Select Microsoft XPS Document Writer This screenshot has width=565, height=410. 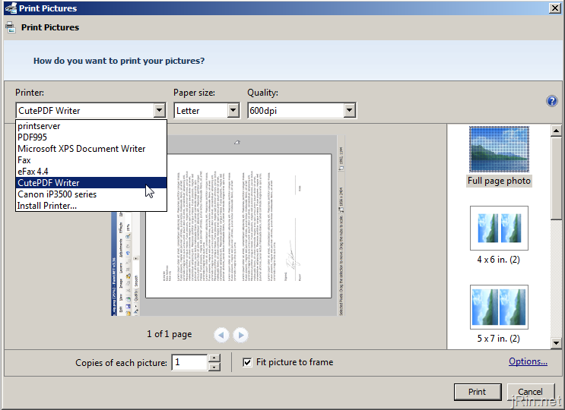[x=91, y=149]
